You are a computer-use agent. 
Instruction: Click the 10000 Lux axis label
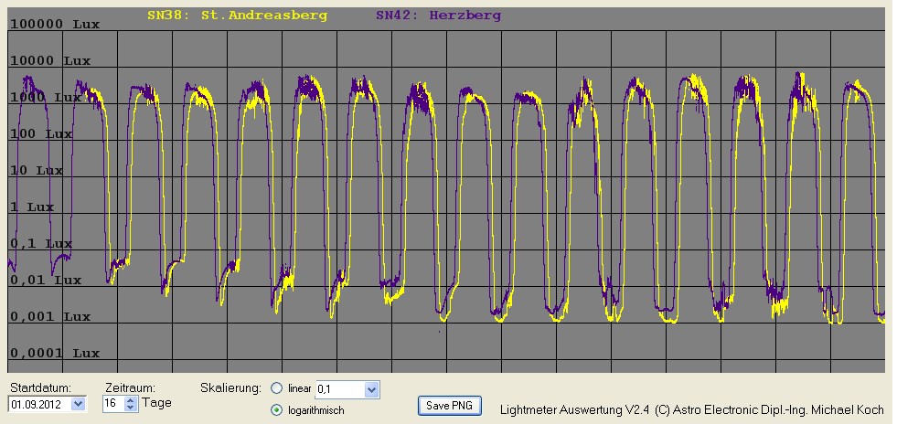click(50, 60)
